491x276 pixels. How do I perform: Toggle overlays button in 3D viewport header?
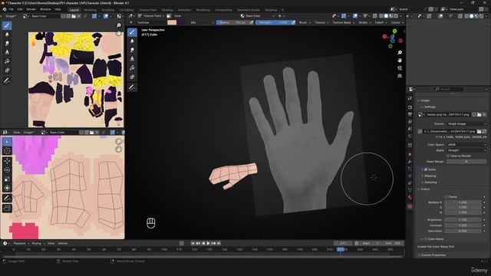point(355,15)
